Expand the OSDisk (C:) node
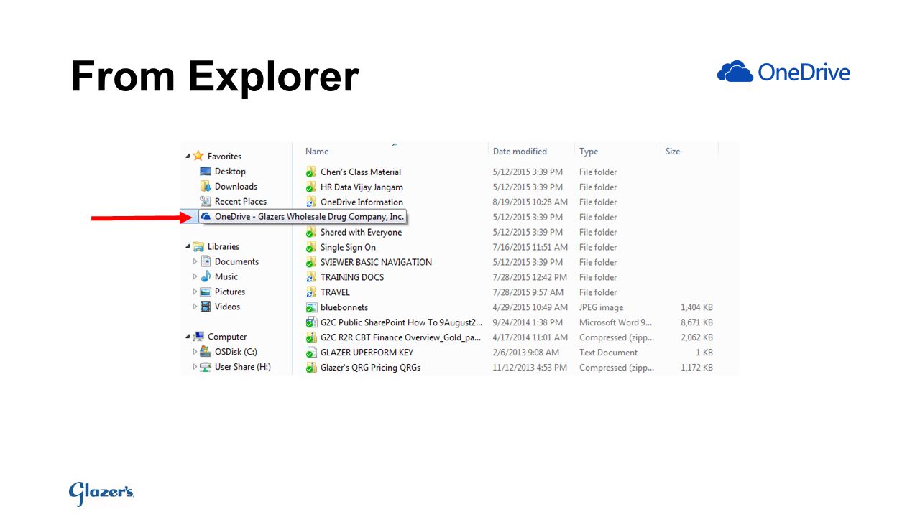This screenshot has width=920, height=517. tap(195, 352)
